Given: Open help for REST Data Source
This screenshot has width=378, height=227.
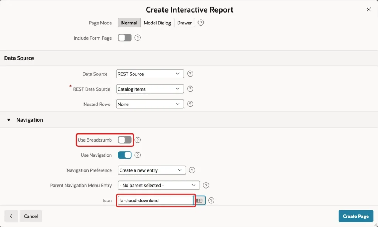Looking at the screenshot, I should (x=190, y=89).
